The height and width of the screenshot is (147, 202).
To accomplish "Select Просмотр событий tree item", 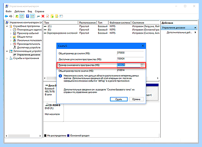I will coord(28,33).
